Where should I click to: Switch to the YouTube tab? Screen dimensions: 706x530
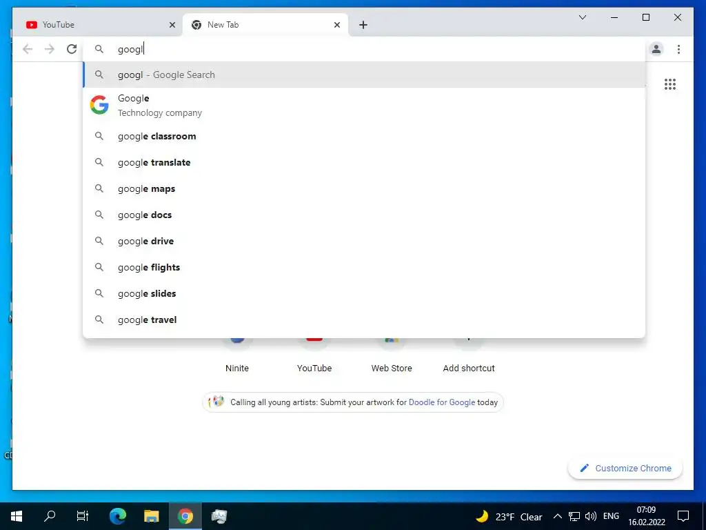[x=97, y=25]
